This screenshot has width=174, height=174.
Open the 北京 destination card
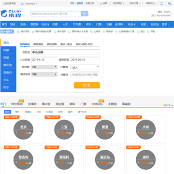pyautogui.click(x=23, y=130)
